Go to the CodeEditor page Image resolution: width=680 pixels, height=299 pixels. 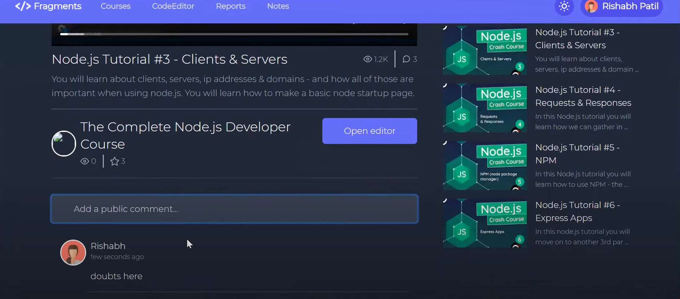tap(173, 6)
